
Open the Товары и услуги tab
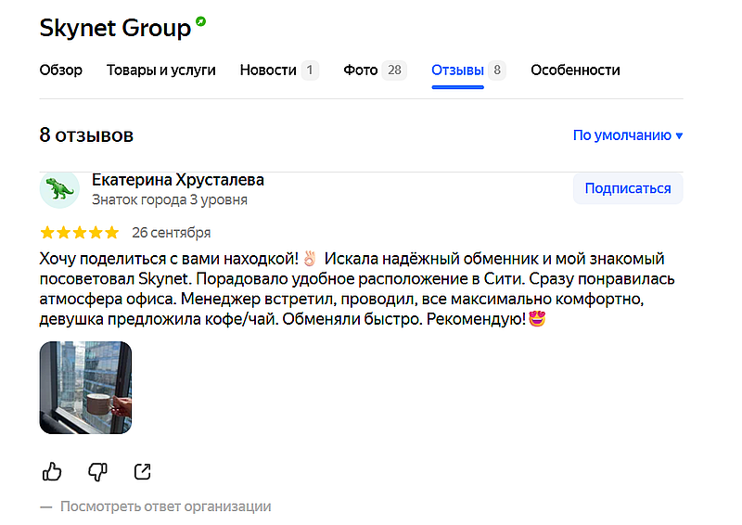coord(161,70)
